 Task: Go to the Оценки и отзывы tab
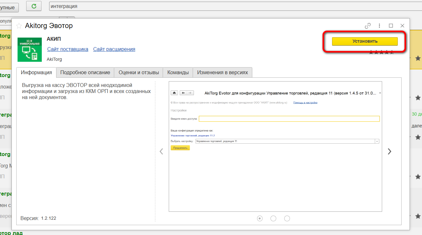pos(139,73)
